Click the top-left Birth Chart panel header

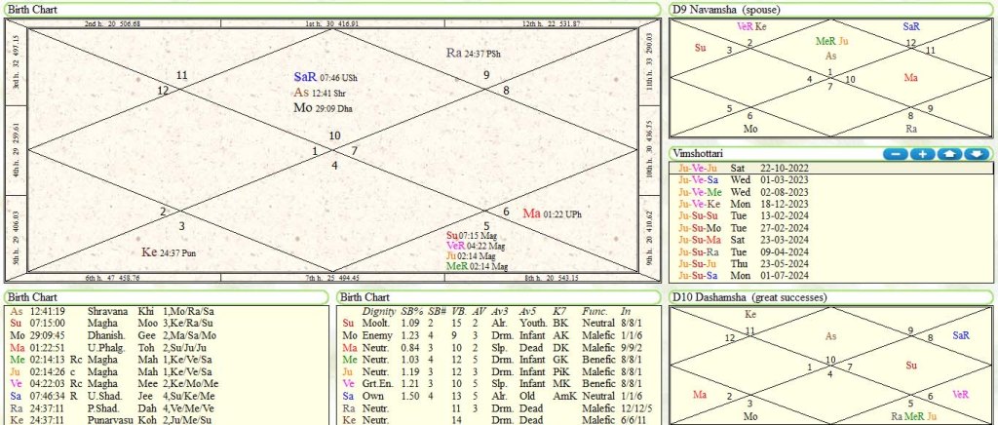33,9
